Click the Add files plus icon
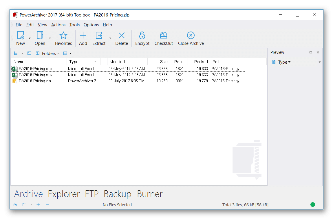The width and height of the screenshot is (333, 219). pos(83,36)
